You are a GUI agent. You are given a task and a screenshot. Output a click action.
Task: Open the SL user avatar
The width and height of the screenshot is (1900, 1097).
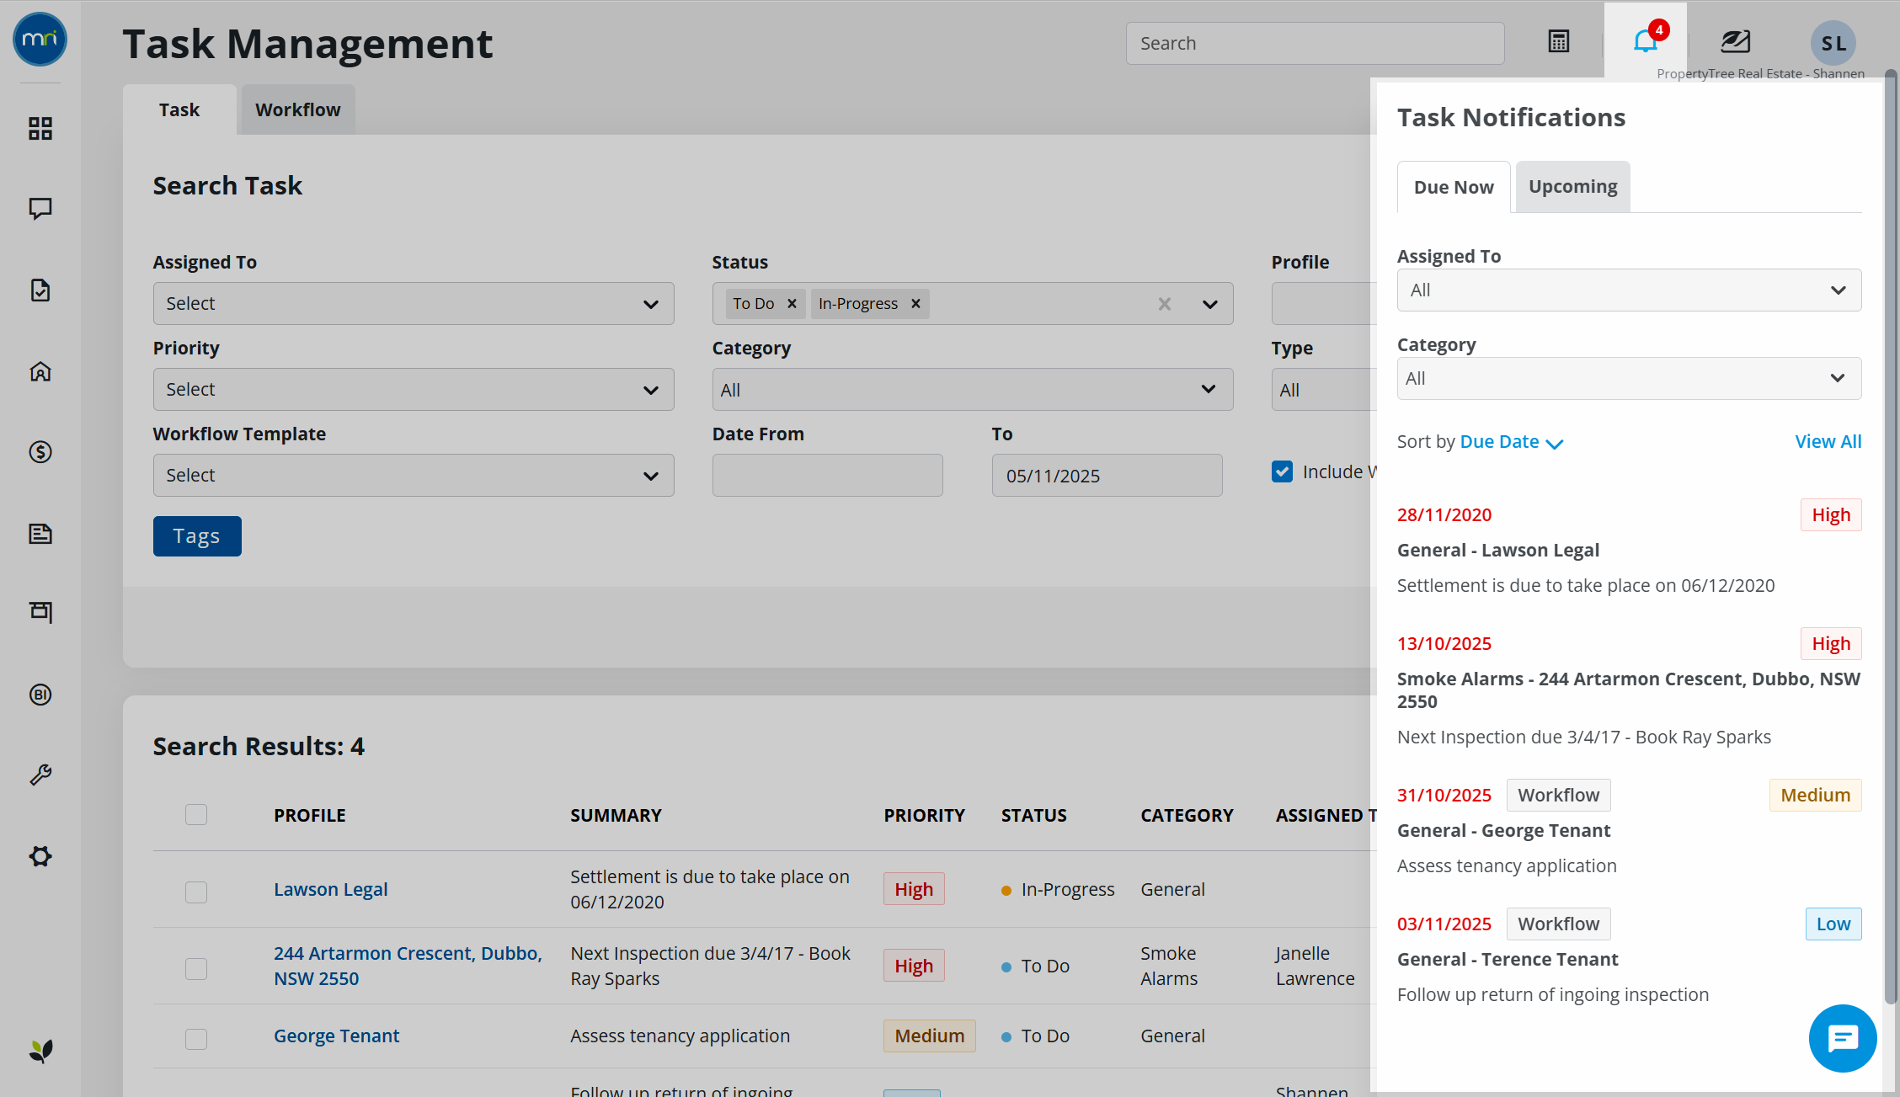1833,43
